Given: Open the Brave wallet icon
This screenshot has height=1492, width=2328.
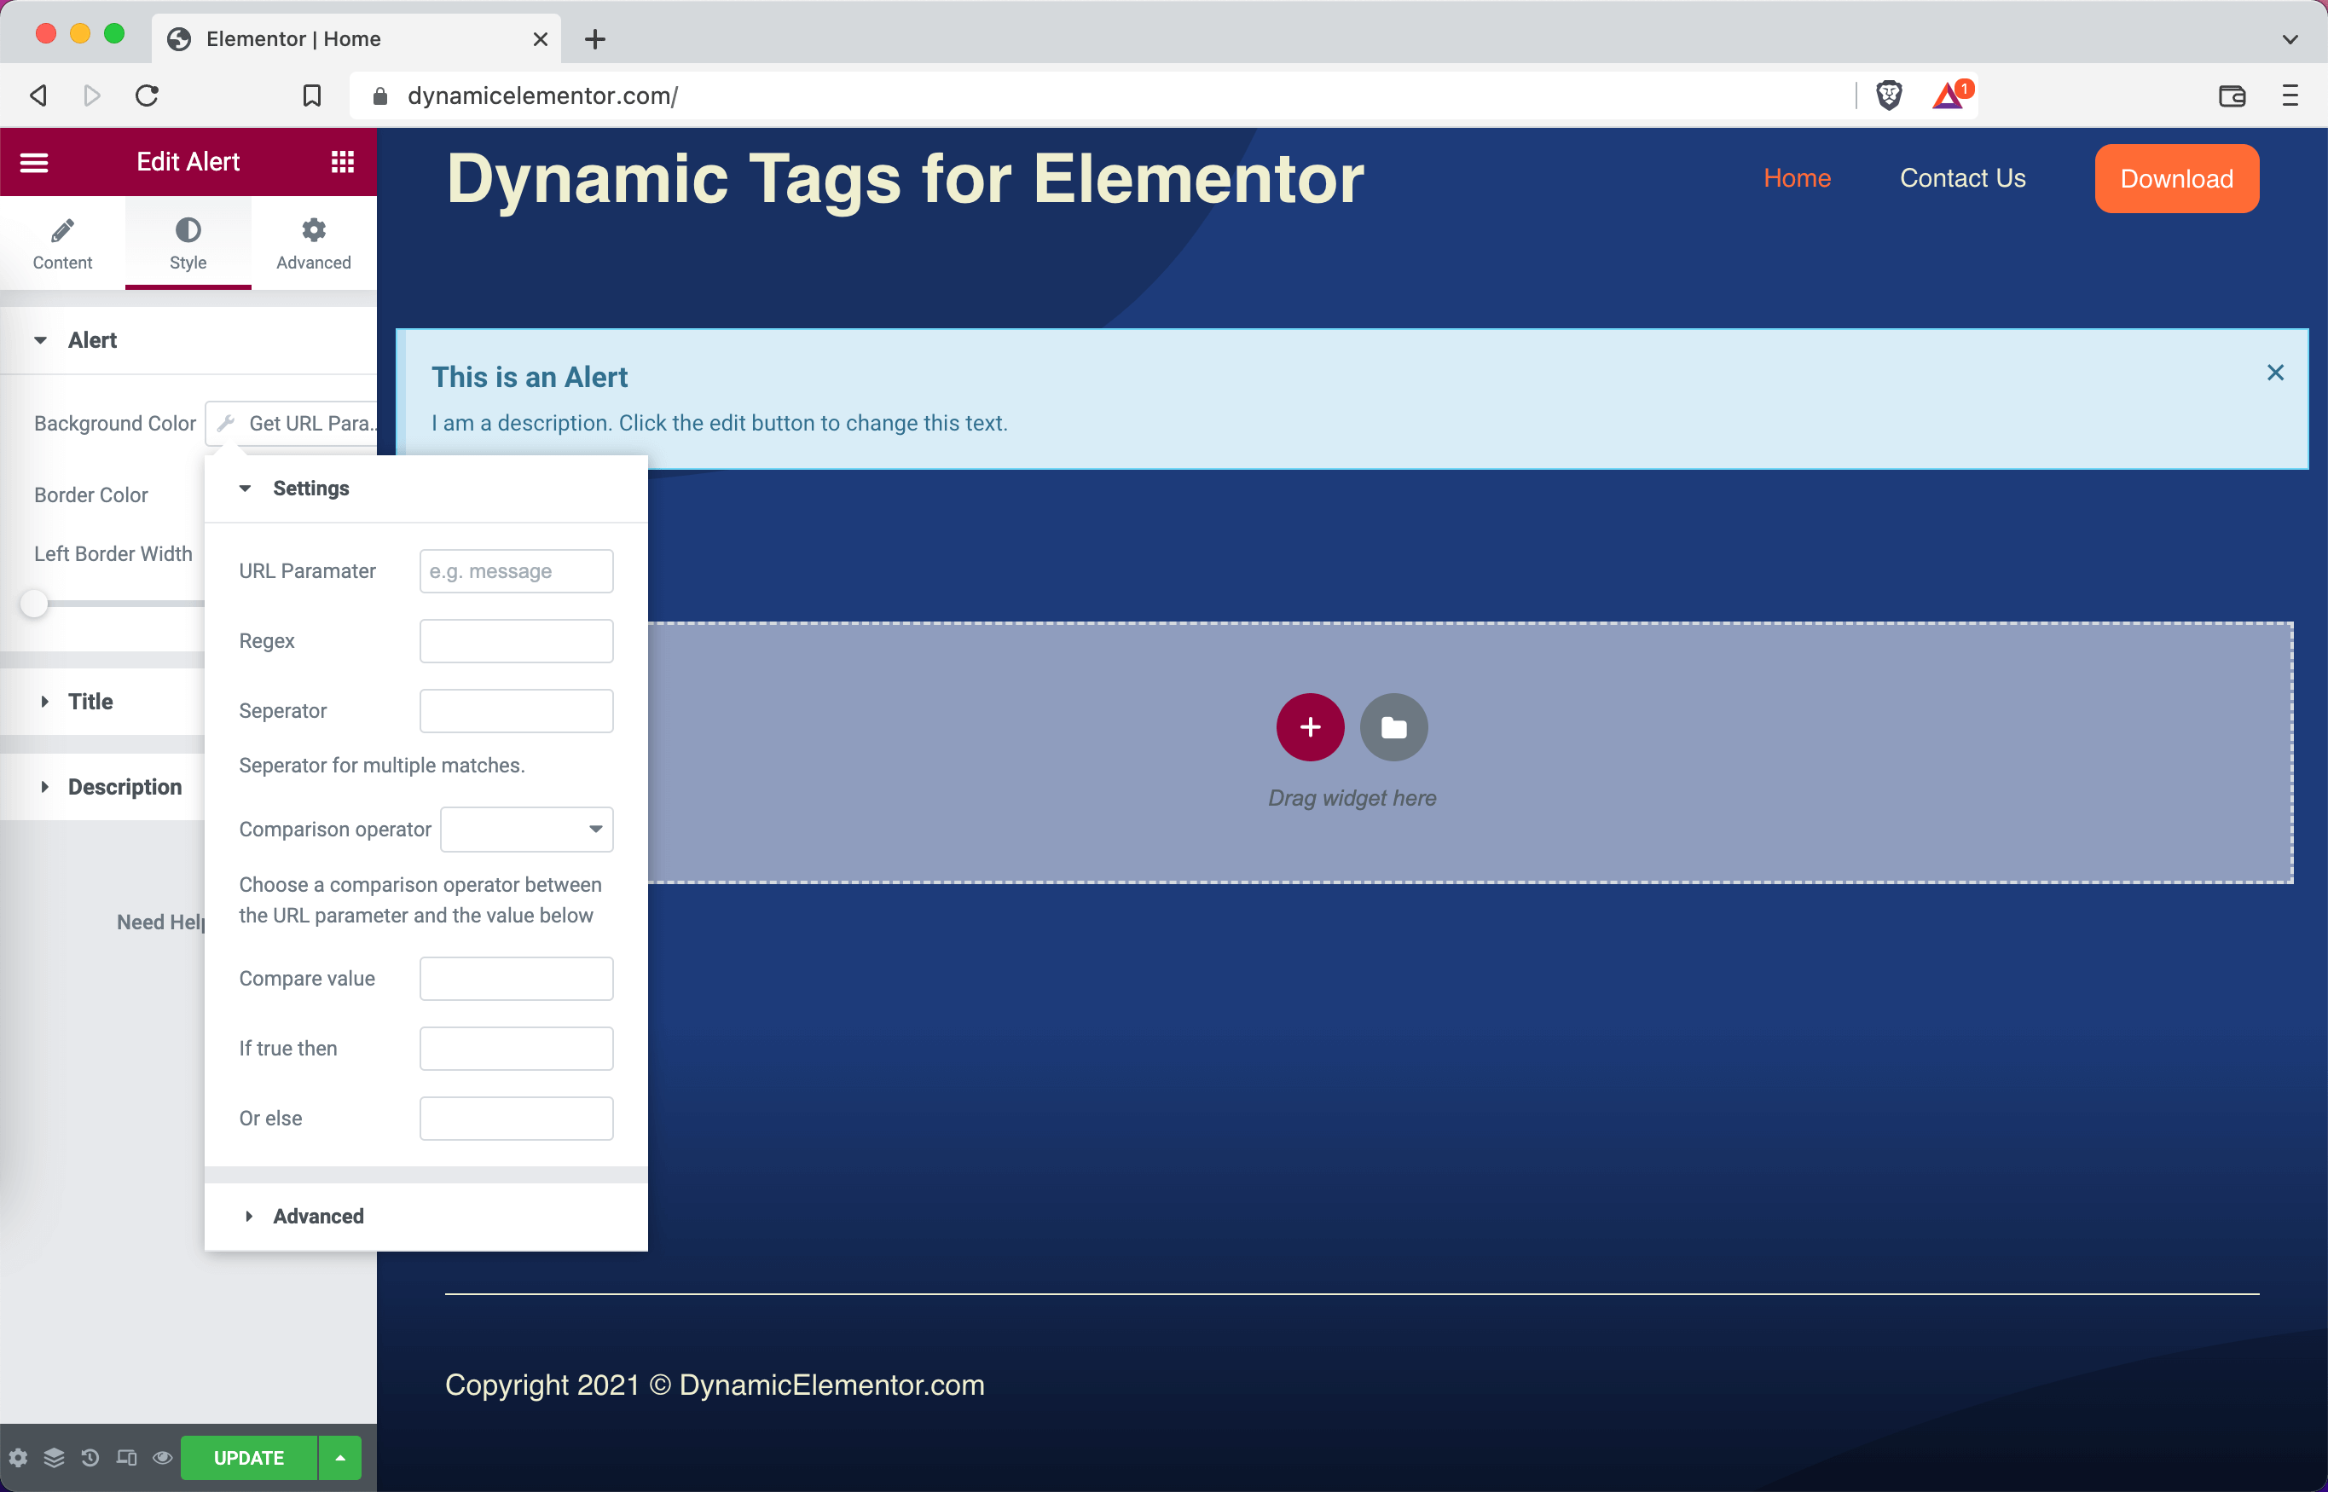Looking at the screenshot, I should pyautogui.click(x=2232, y=95).
